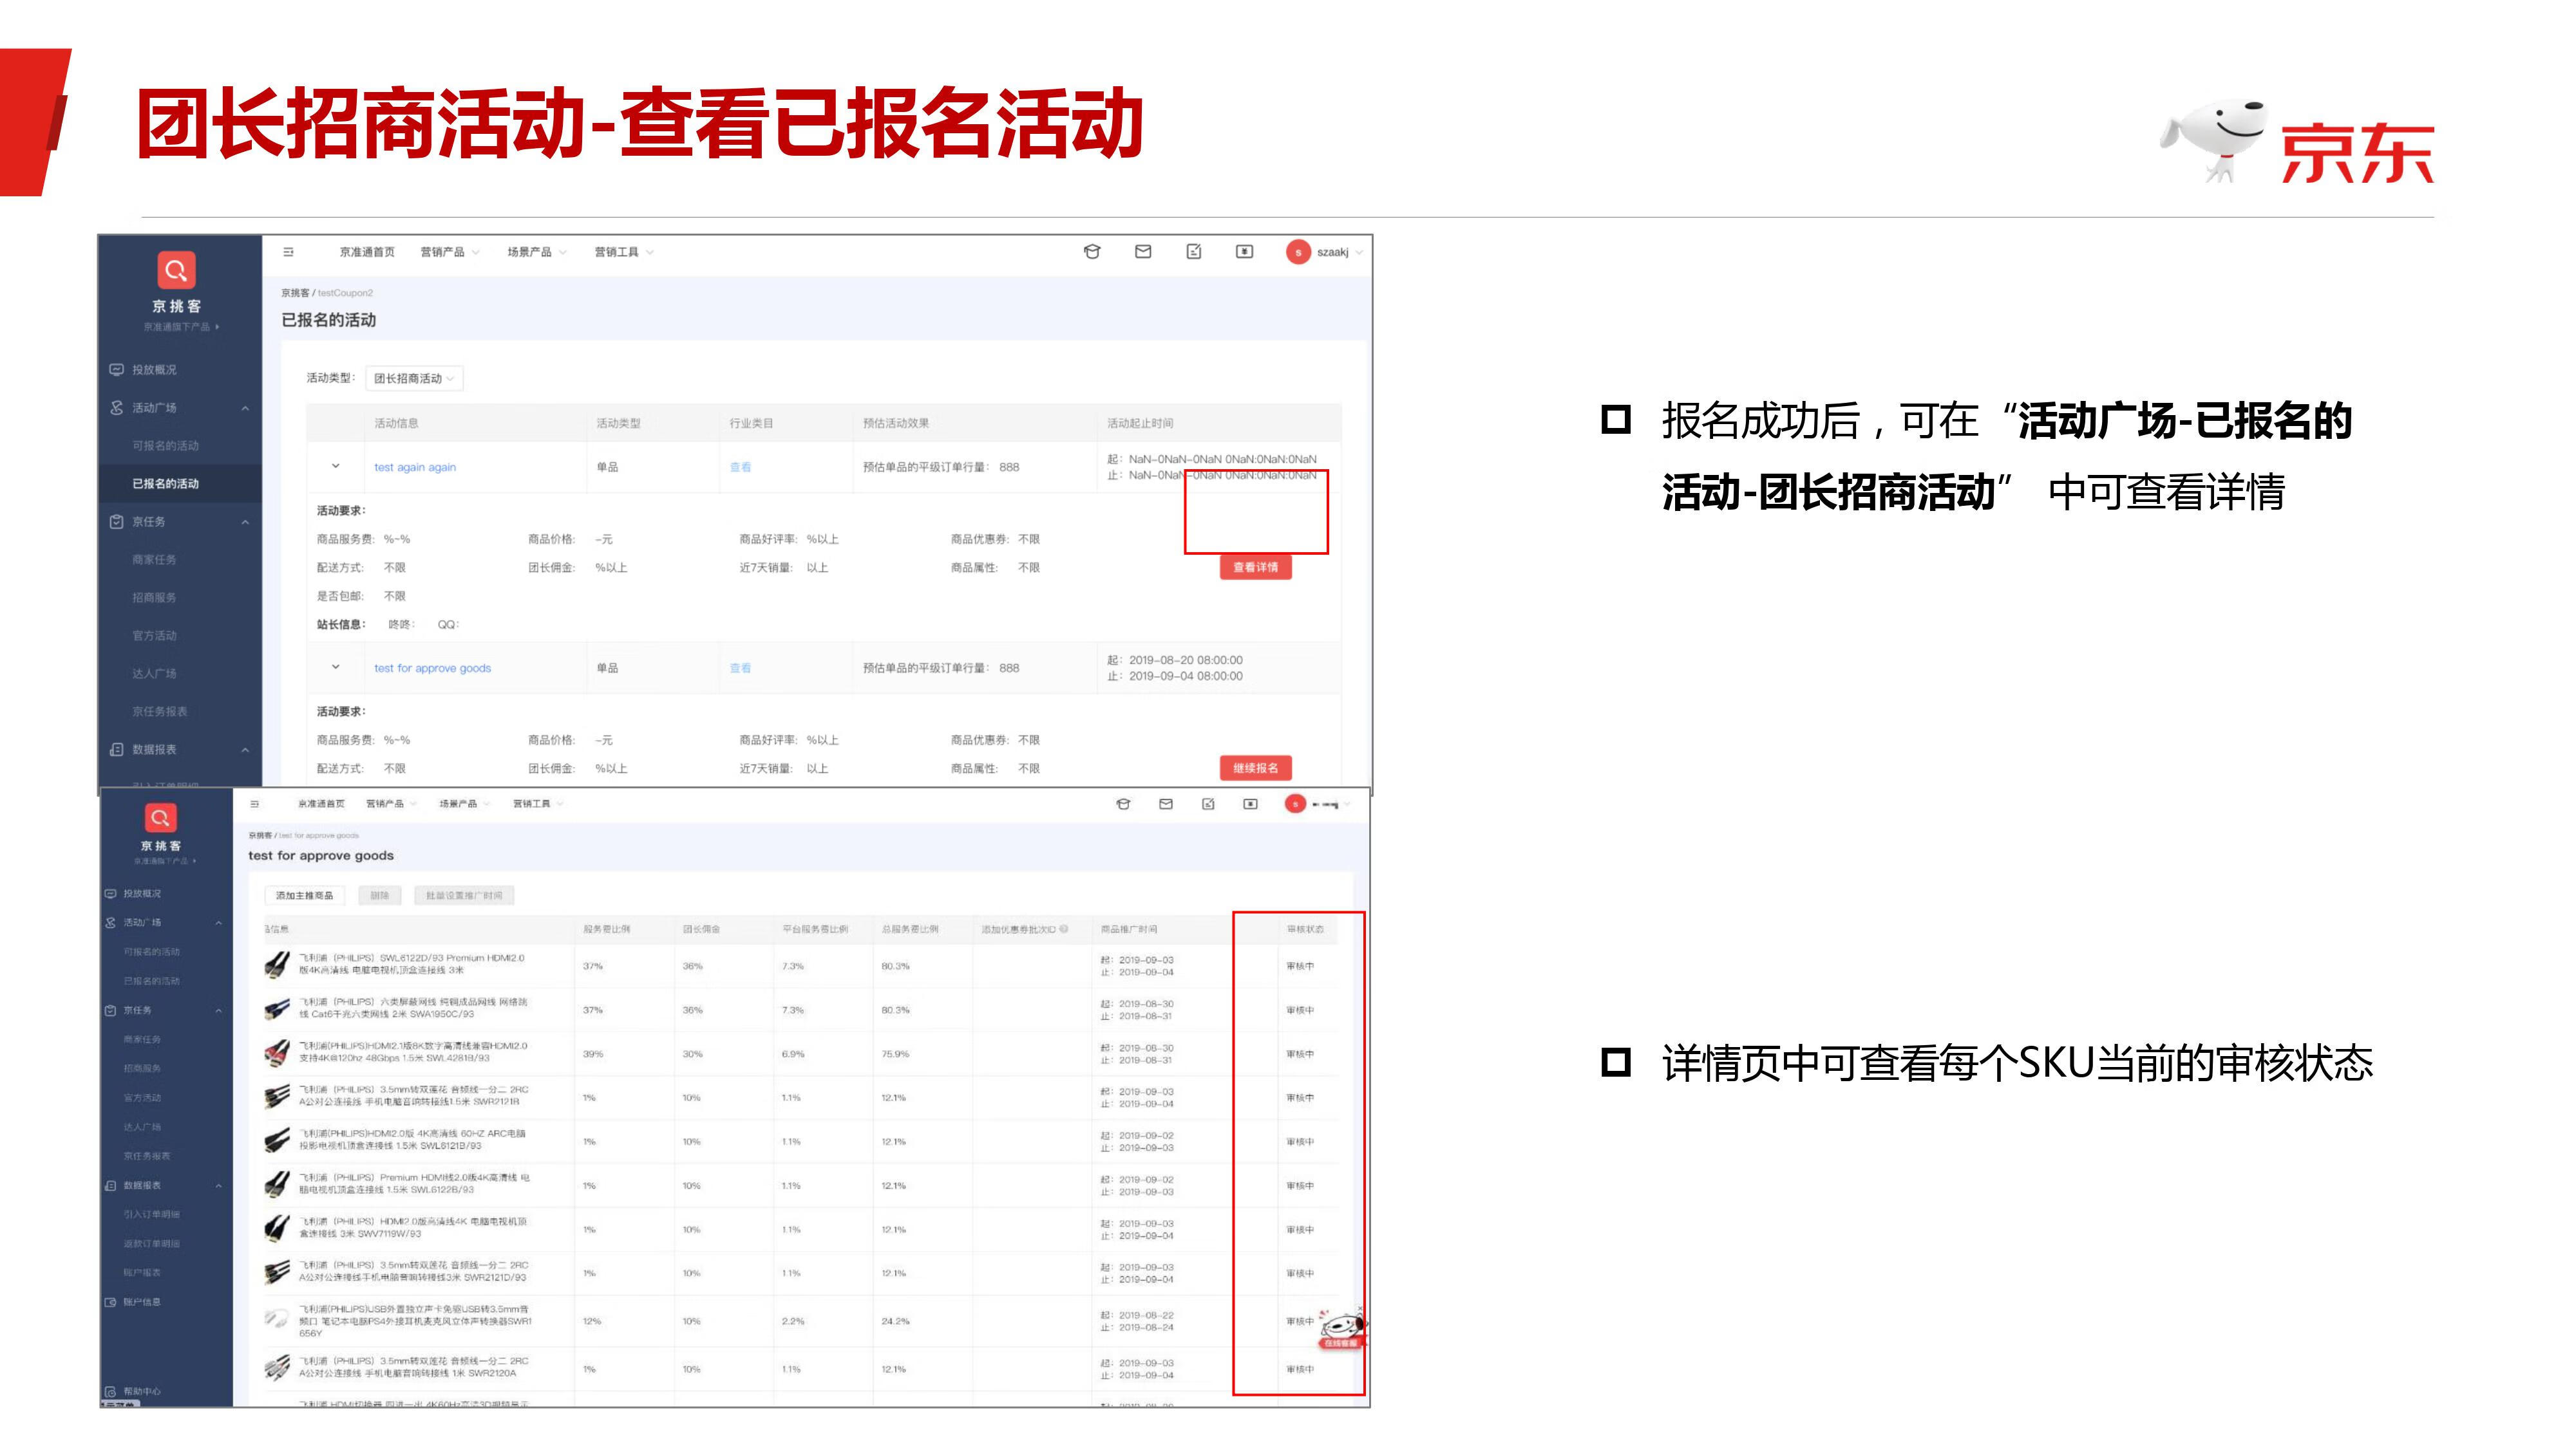This screenshot has height=1448, width=2576.
Task: Click 查看 link in test again again row
Action: click(740, 467)
